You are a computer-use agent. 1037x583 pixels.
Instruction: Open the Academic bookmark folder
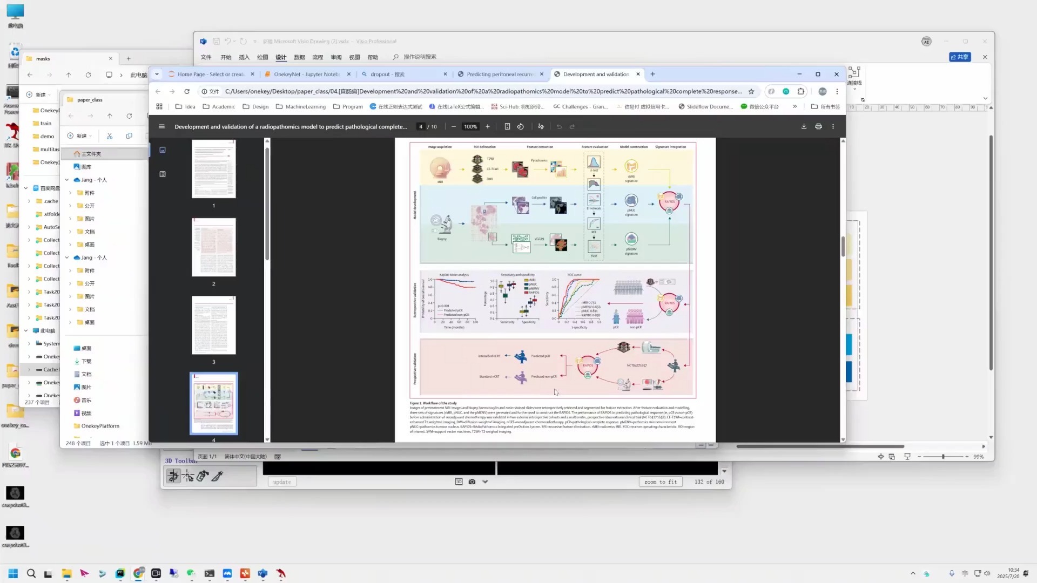point(219,106)
